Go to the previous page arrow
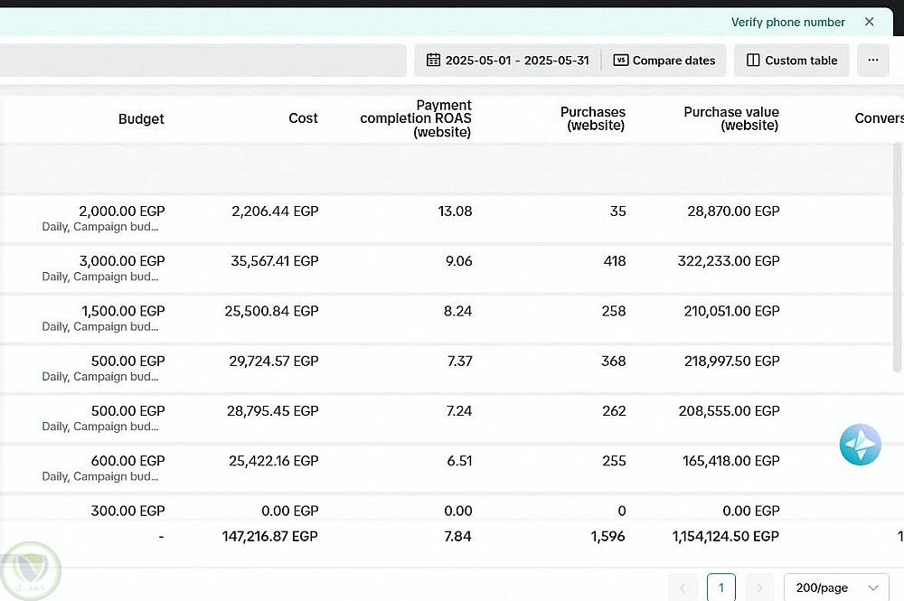The height and width of the screenshot is (601, 904). [x=683, y=587]
